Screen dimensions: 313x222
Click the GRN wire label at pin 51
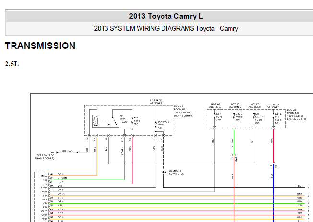pyautogui.click(x=60, y=201)
